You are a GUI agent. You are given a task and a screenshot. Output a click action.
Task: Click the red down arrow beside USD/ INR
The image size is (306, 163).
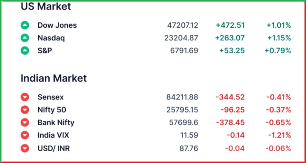25,148
